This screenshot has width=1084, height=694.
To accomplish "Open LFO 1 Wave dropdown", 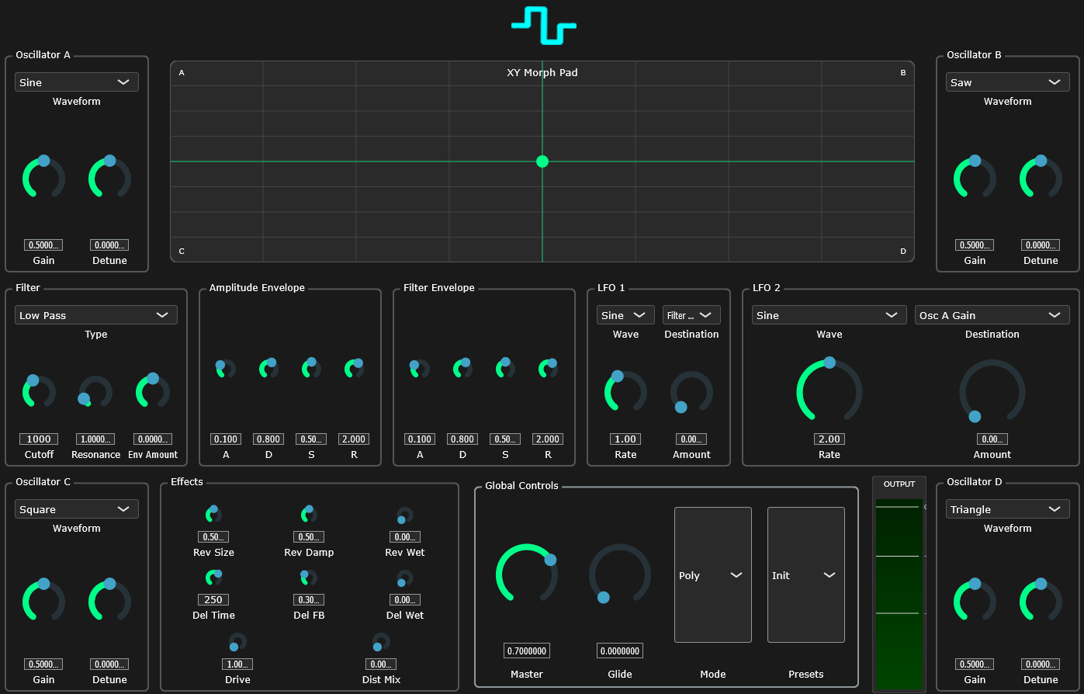I will point(625,315).
